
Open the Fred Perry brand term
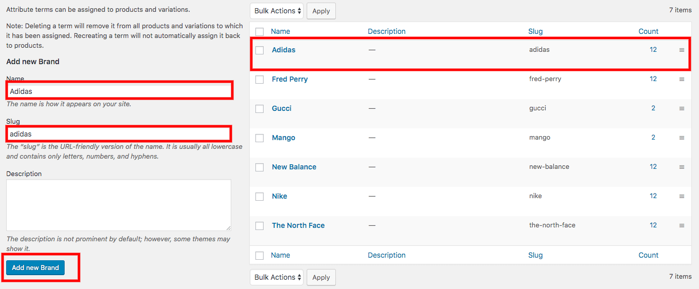(290, 79)
